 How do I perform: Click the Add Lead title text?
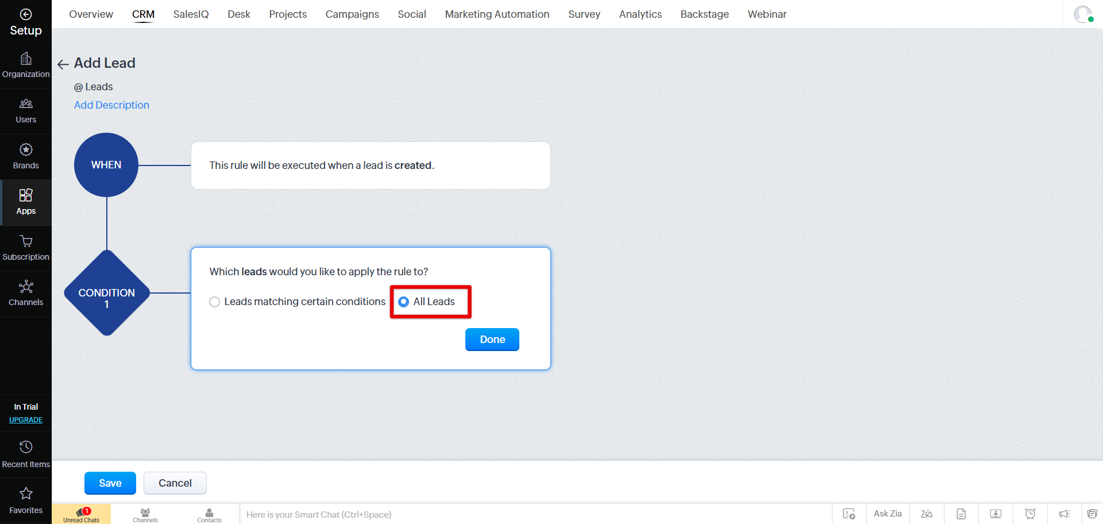point(105,63)
